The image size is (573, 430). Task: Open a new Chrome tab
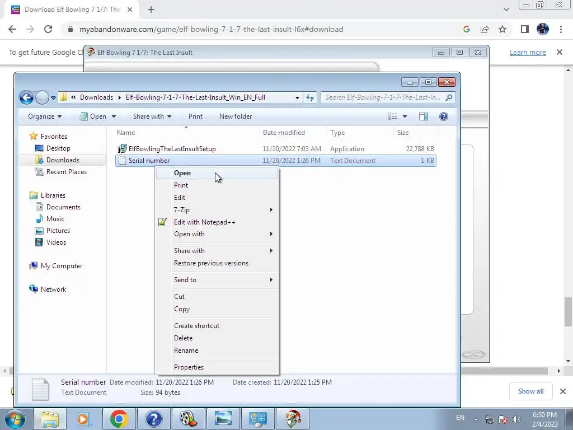pyautogui.click(x=151, y=10)
